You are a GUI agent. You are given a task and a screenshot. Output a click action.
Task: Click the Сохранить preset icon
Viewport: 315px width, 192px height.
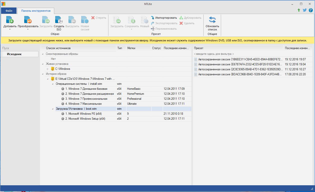[132, 20]
